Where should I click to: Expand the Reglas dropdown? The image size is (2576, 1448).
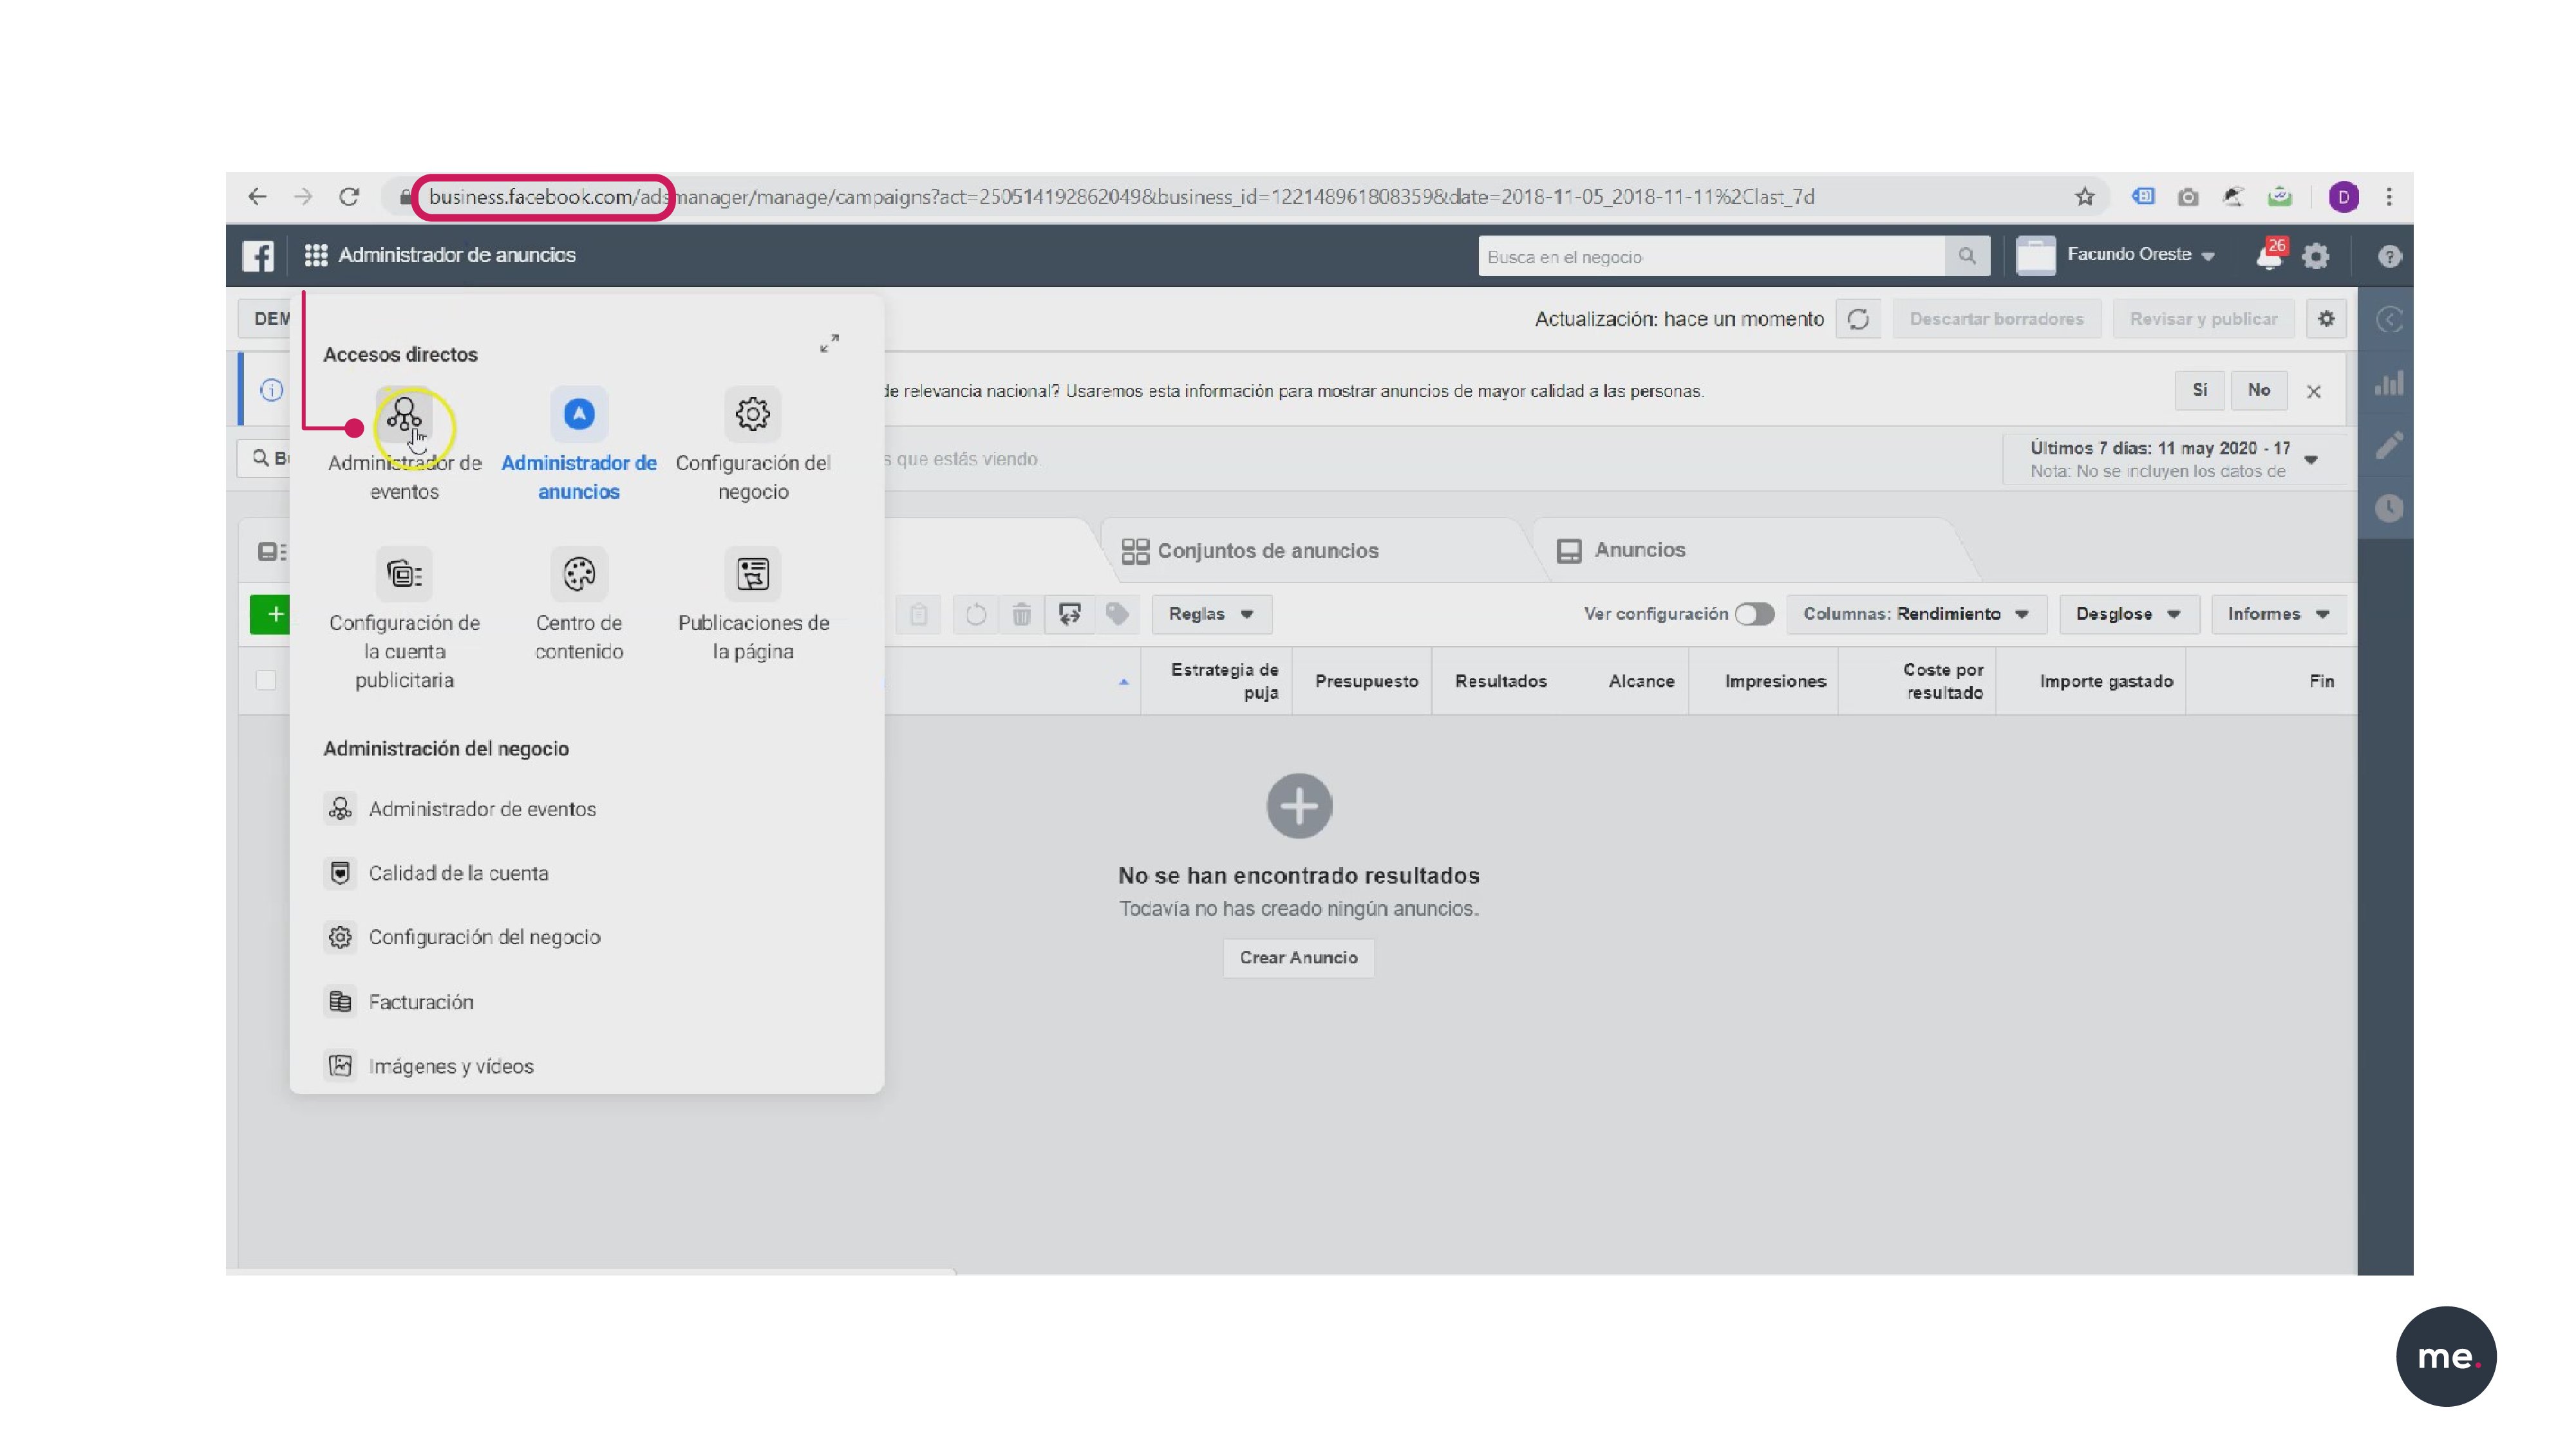point(1211,613)
